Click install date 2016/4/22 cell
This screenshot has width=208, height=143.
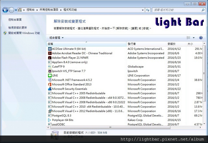coord(174,89)
